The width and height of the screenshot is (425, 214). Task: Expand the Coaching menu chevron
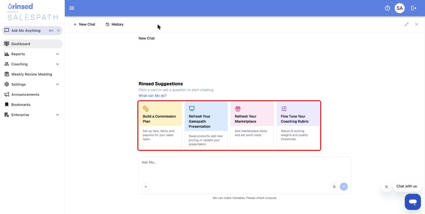(58, 64)
